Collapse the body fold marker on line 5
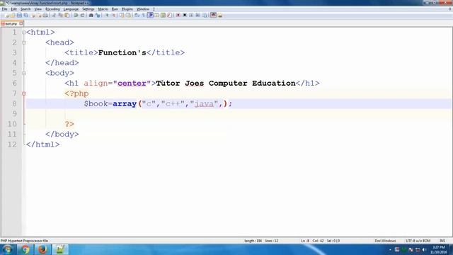Image resolution: width=453 pixels, height=255 pixels. [23, 73]
